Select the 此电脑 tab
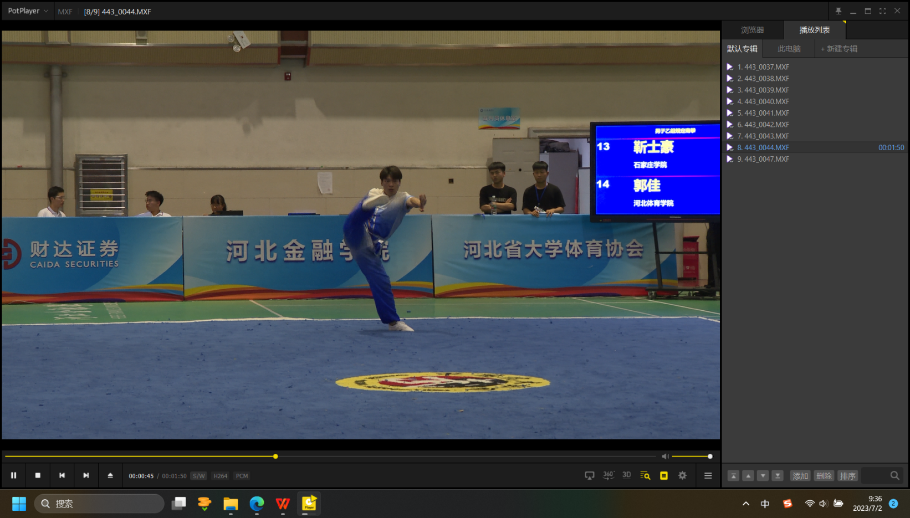Viewport: 910px width, 518px height. [789, 49]
